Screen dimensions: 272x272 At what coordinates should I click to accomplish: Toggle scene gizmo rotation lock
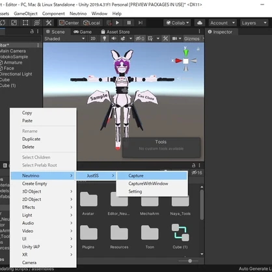[198, 49]
